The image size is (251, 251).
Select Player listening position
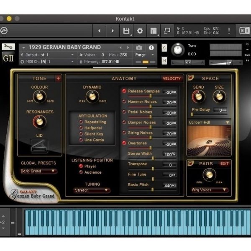(81, 166)
